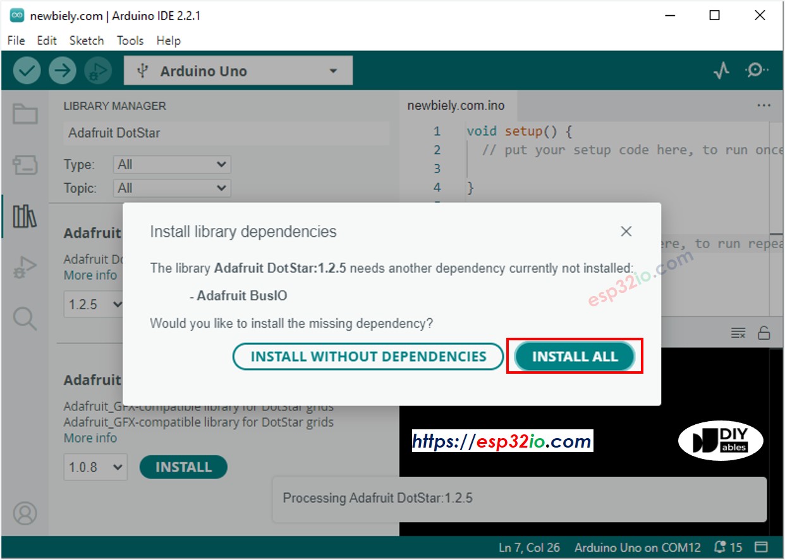The image size is (785, 560).
Task: Open the Topic filter dropdown
Action: (x=172, y=188)
